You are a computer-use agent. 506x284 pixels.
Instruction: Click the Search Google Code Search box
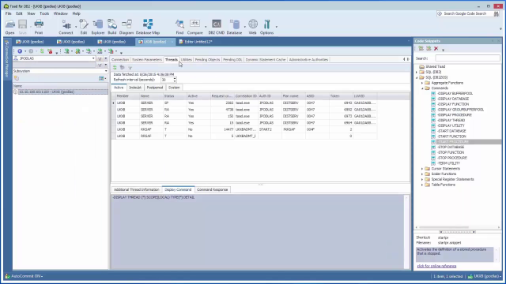click(x=465, y=13)
